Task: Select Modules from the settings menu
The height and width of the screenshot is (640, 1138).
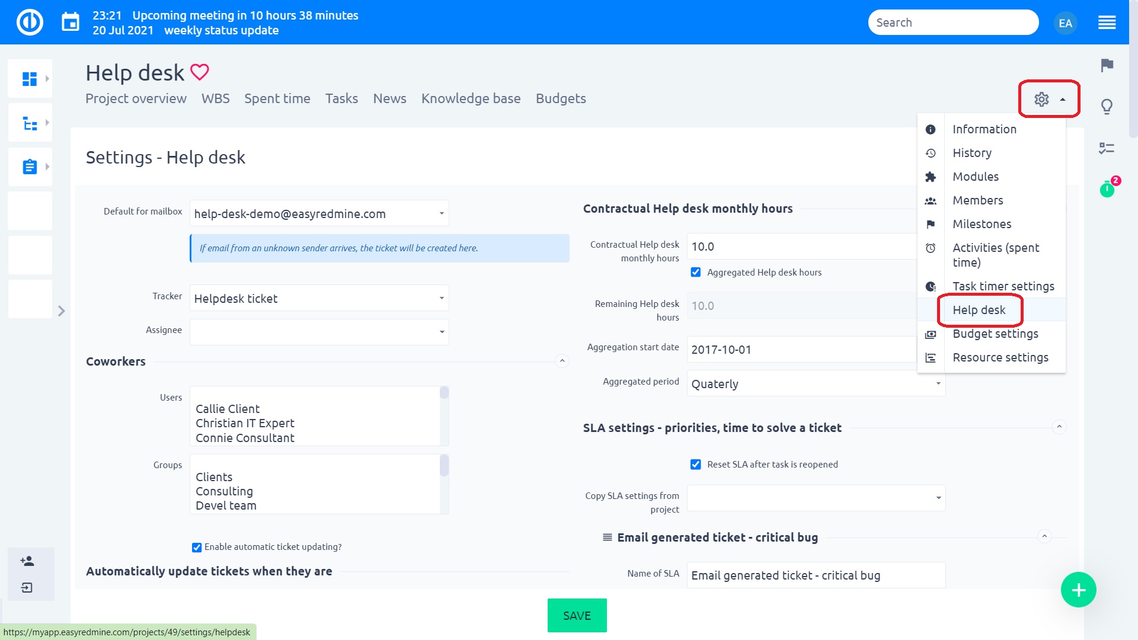Action: click(976, 177)
